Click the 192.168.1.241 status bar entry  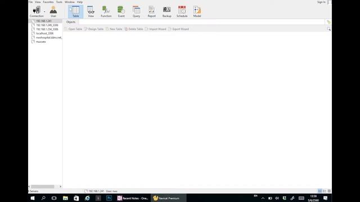coord(94,191)
